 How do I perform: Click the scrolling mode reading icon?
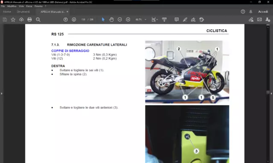(x=164, y=20)
